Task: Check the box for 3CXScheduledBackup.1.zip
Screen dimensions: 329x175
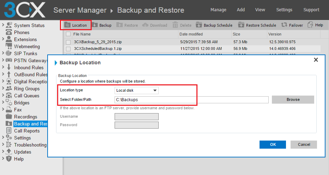Action: [x=68, y=49]
